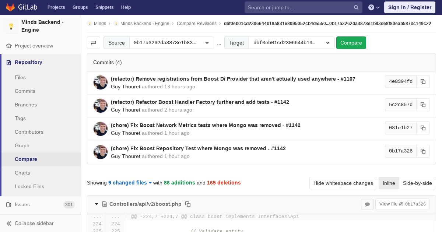Switch diff view to Side-by-side
This screenshot has height=232, width=442.
point(417,183)
